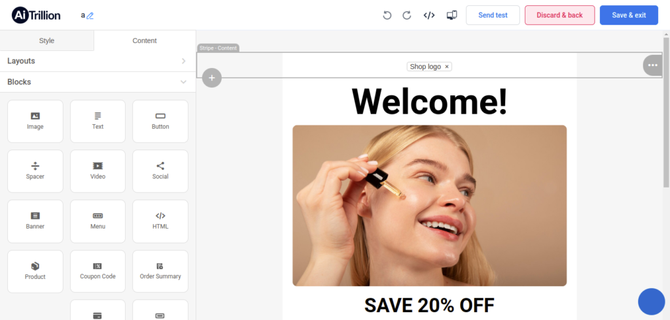Click the template name "a"
This screenshot has height=320, width=670.
pyautogui.click(x=83, y=16)
